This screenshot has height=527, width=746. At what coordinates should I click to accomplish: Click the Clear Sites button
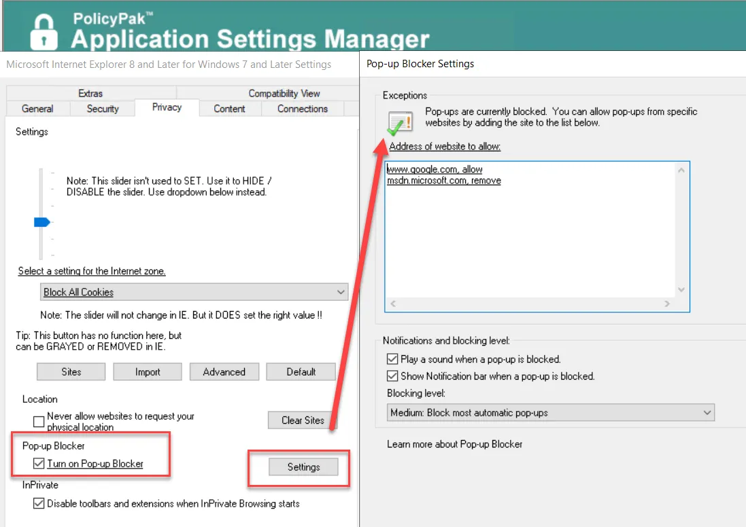pos(303,420)
